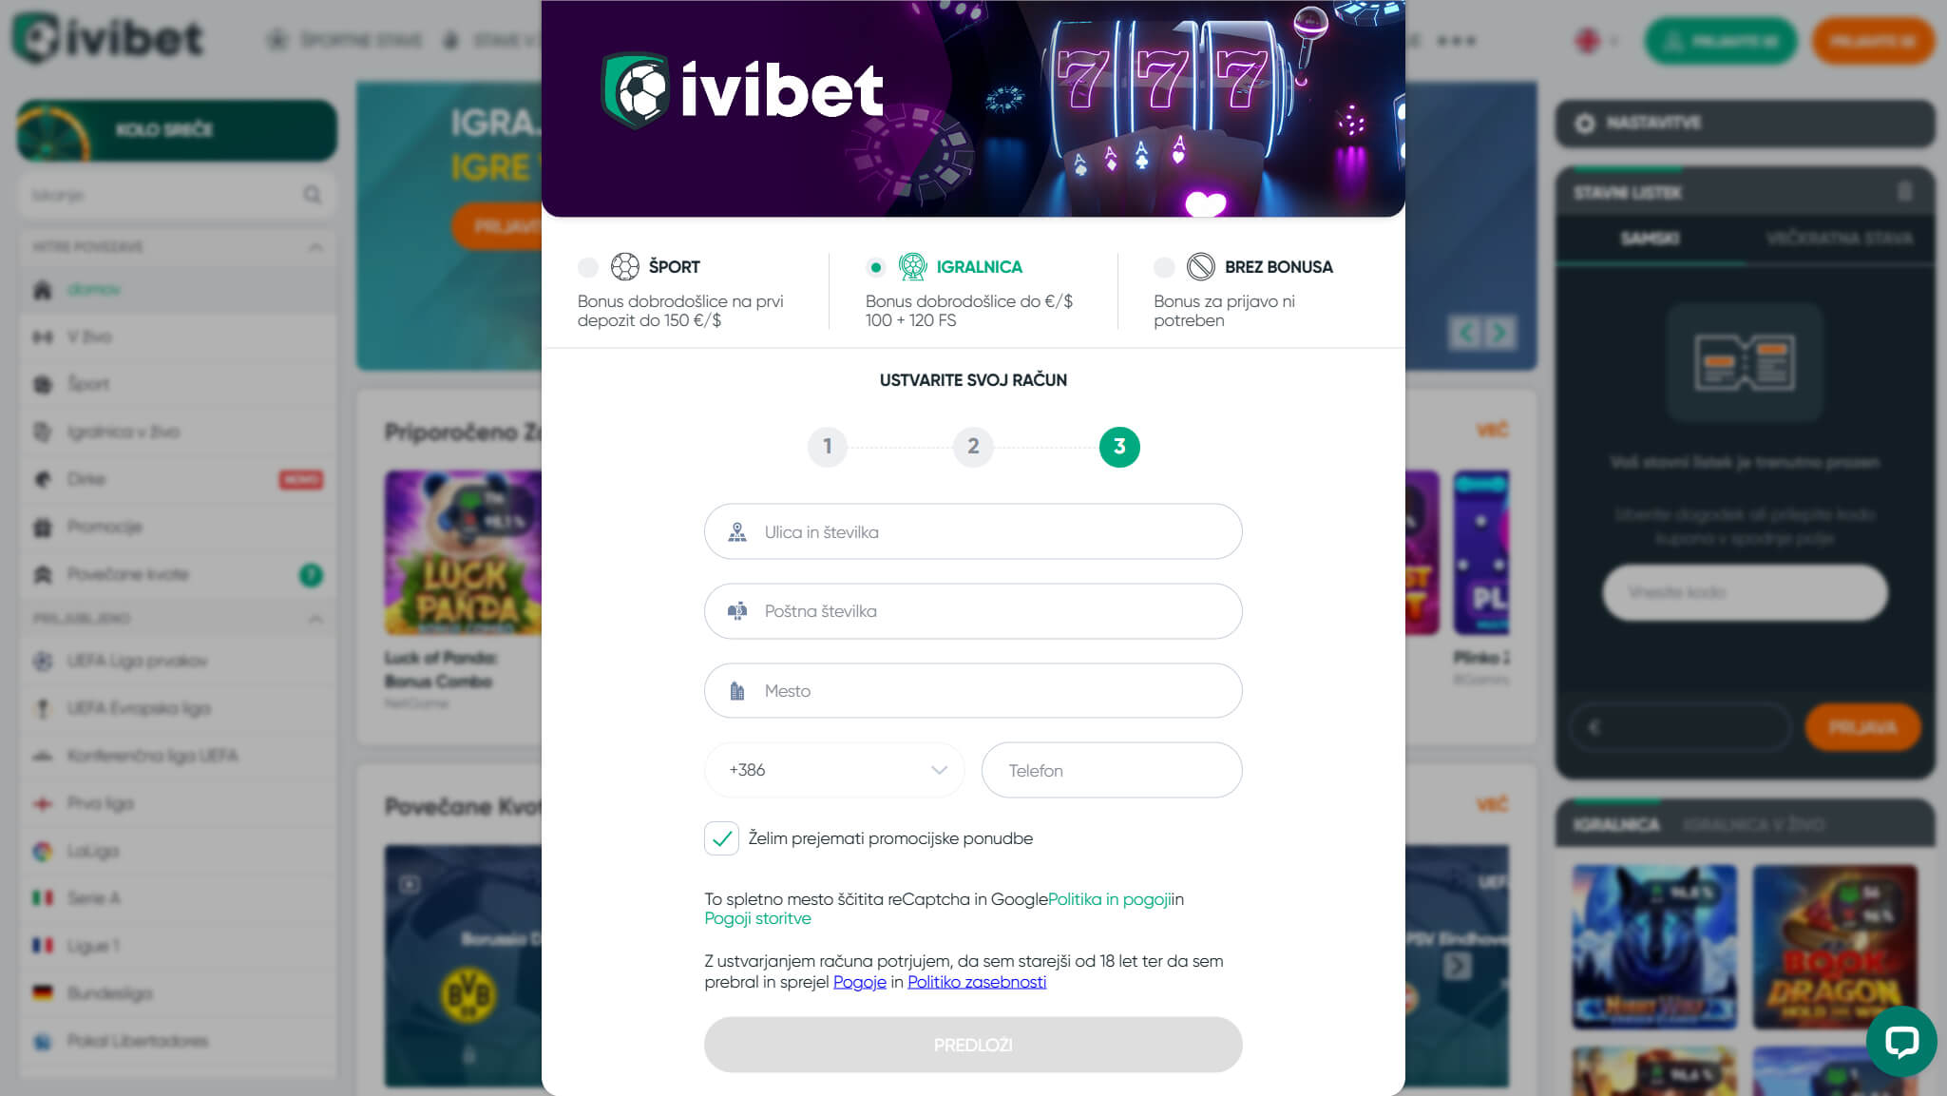
Task: Go back to registration step 1
Action: (x=828, y=447)
